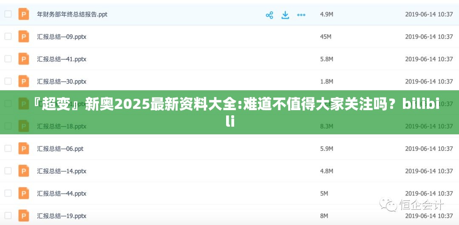Click the modified date in the 汇报总结—19.pptx row
459x225 pixels.
[x=429, y=216]
